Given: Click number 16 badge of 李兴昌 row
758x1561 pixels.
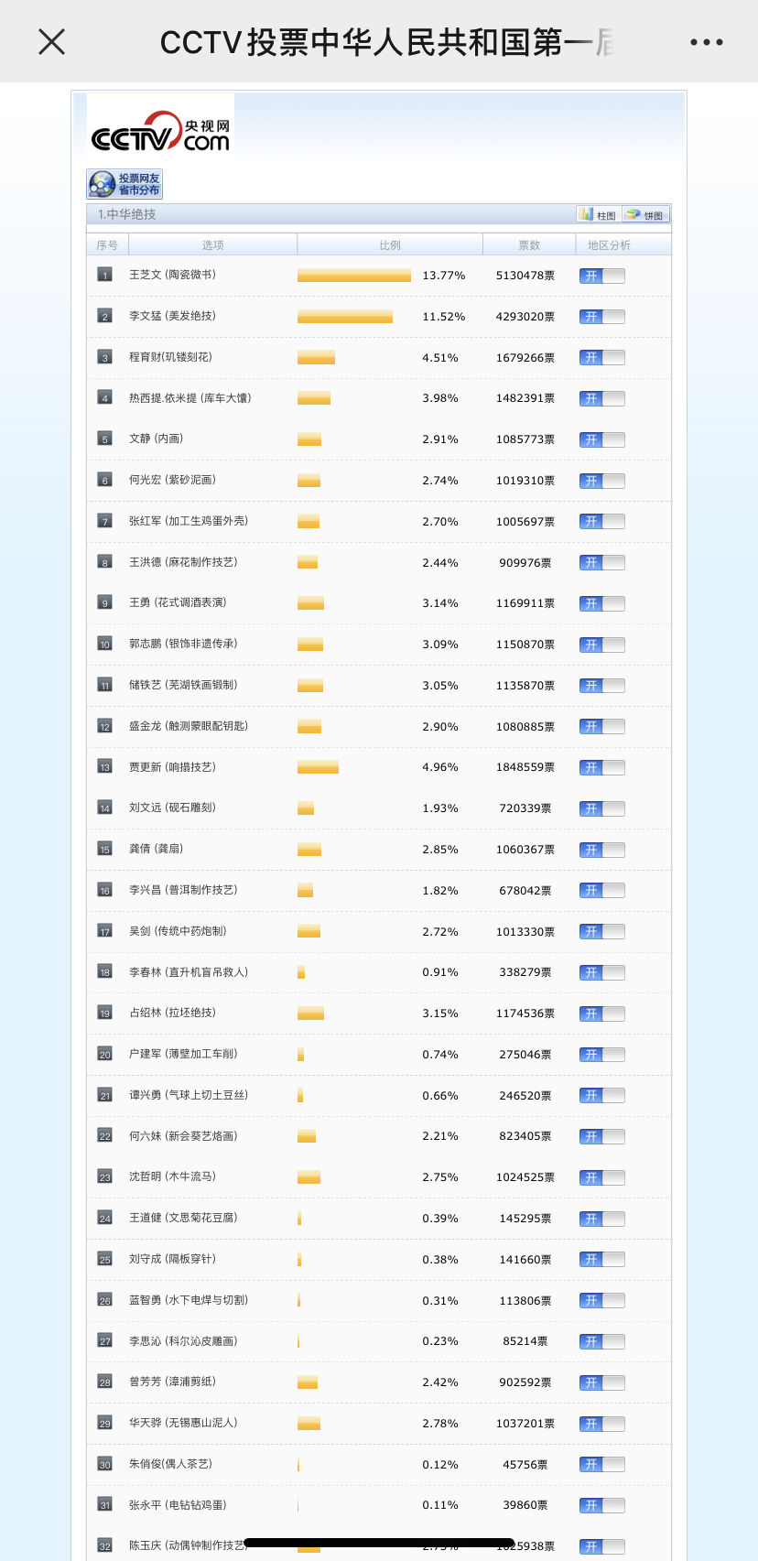Looking at the screenshot, I should point(105,890).
